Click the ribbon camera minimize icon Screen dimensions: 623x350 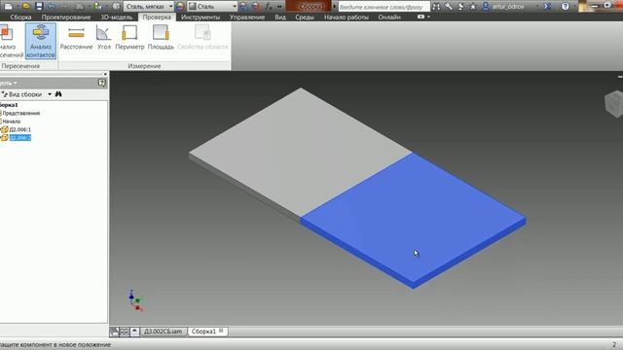tap(421, 17)
